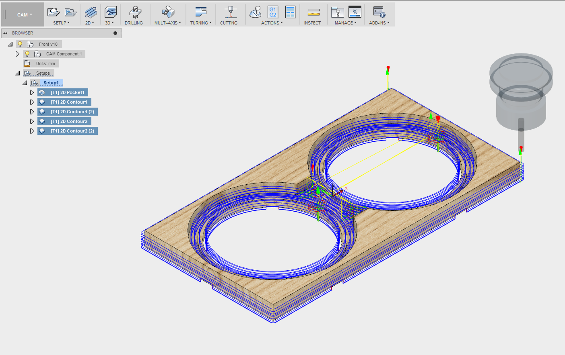The width and height of the screenshot is (565, 355).
Task: Expand the 2D Pocket1 tree item
Action: click(x=32, y=92)
